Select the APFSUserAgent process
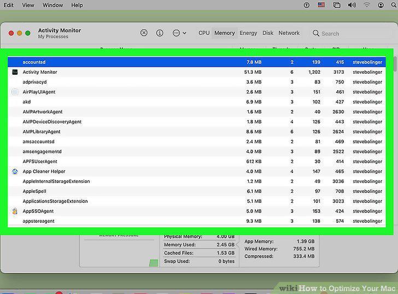This screenshot has width=398, height=294. 197,161
